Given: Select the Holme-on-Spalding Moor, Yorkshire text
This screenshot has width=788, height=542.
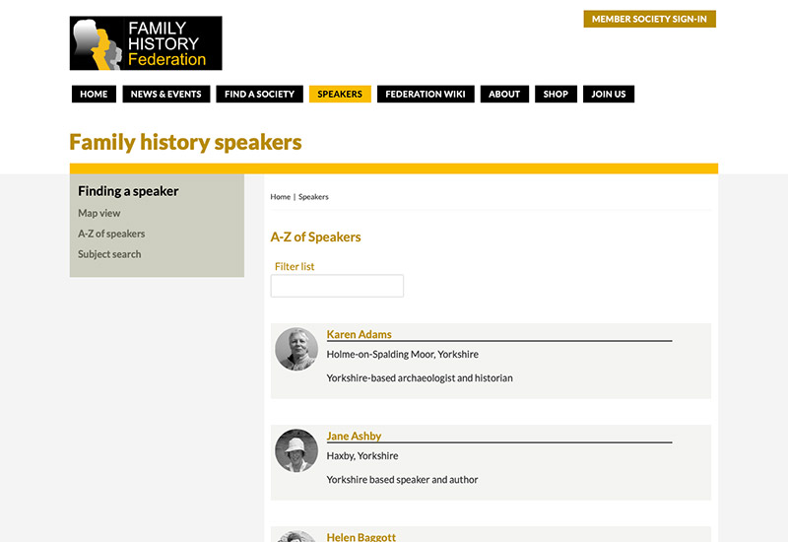Looking at the screenshot, I should coord(403,355).
